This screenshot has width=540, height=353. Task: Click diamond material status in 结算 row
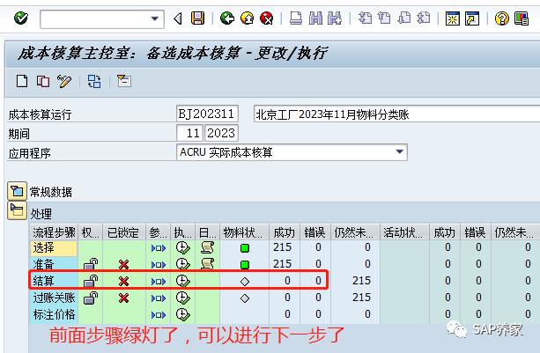(x=245, y=282)
